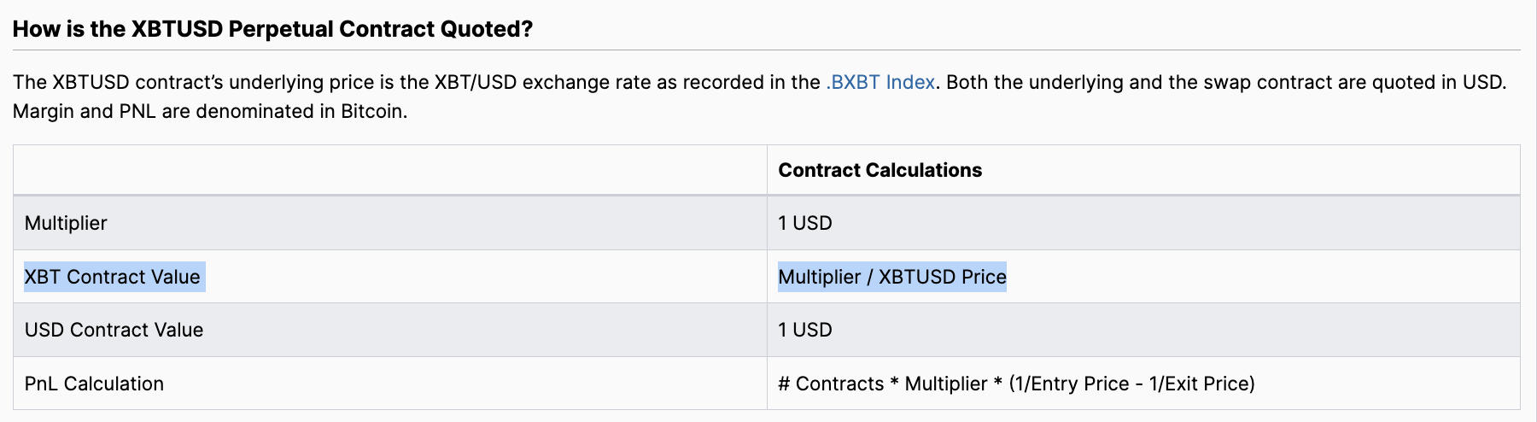Click XBTUSD Price in the highlighted formula
This screenshot has height=422, width=1537.
[943, 277]
